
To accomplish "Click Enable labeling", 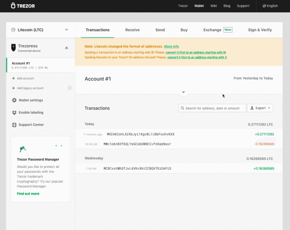I will click(x=28, y=112).
